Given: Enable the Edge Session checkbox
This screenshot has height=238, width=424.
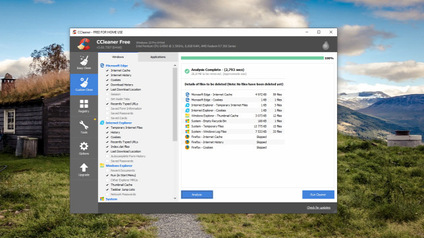Looking at the screenshot, I should pyautogui.click(x=107, y=94).
